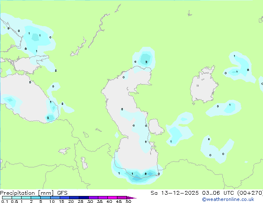Image resolution: width=263 pixels, height=203 pixels.
Task: Pick the 5–10 mm legend swatch
Action: (46, 198)
